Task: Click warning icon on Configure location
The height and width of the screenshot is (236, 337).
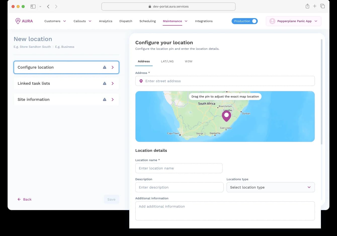Action: [x=105, y=67]
